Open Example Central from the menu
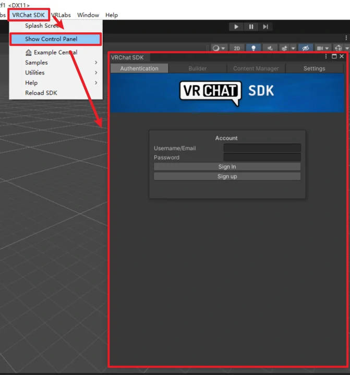The height and width of the screenshot is (375, 350). coord(55,53)
